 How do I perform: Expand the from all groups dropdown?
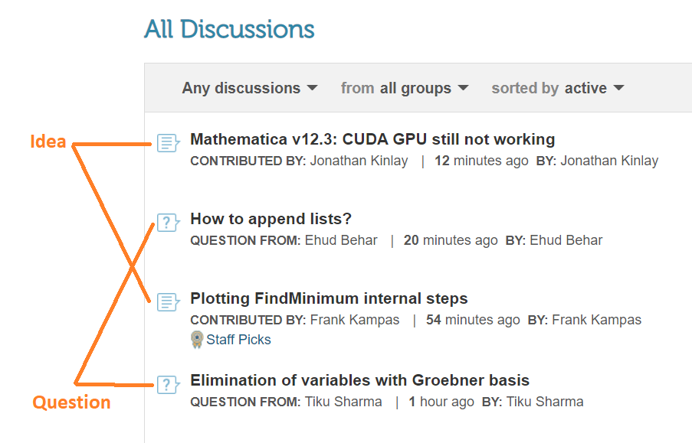tap(405, 88)
